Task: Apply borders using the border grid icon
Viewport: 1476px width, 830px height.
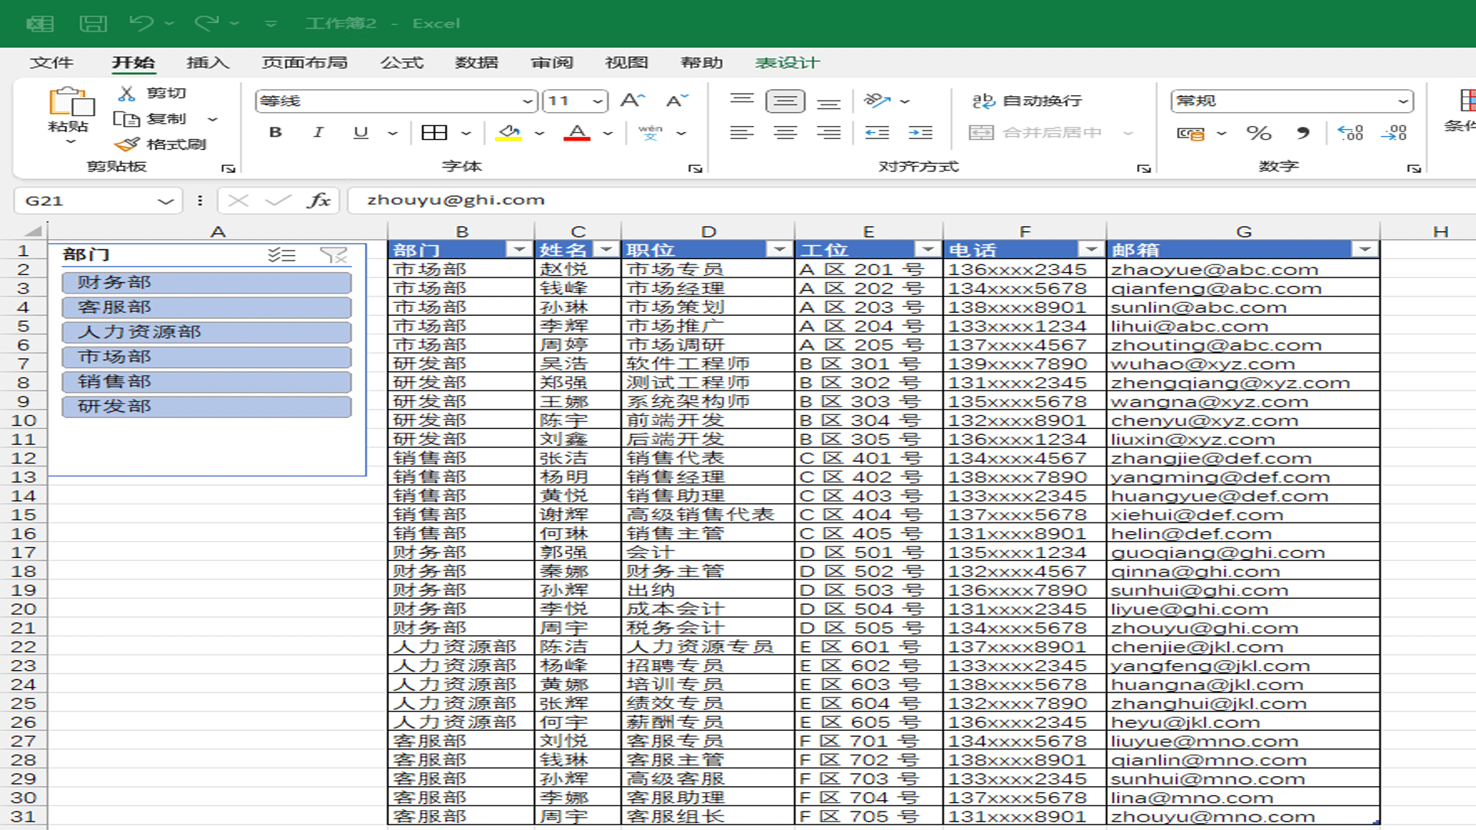Action: [x=434, y=133]
